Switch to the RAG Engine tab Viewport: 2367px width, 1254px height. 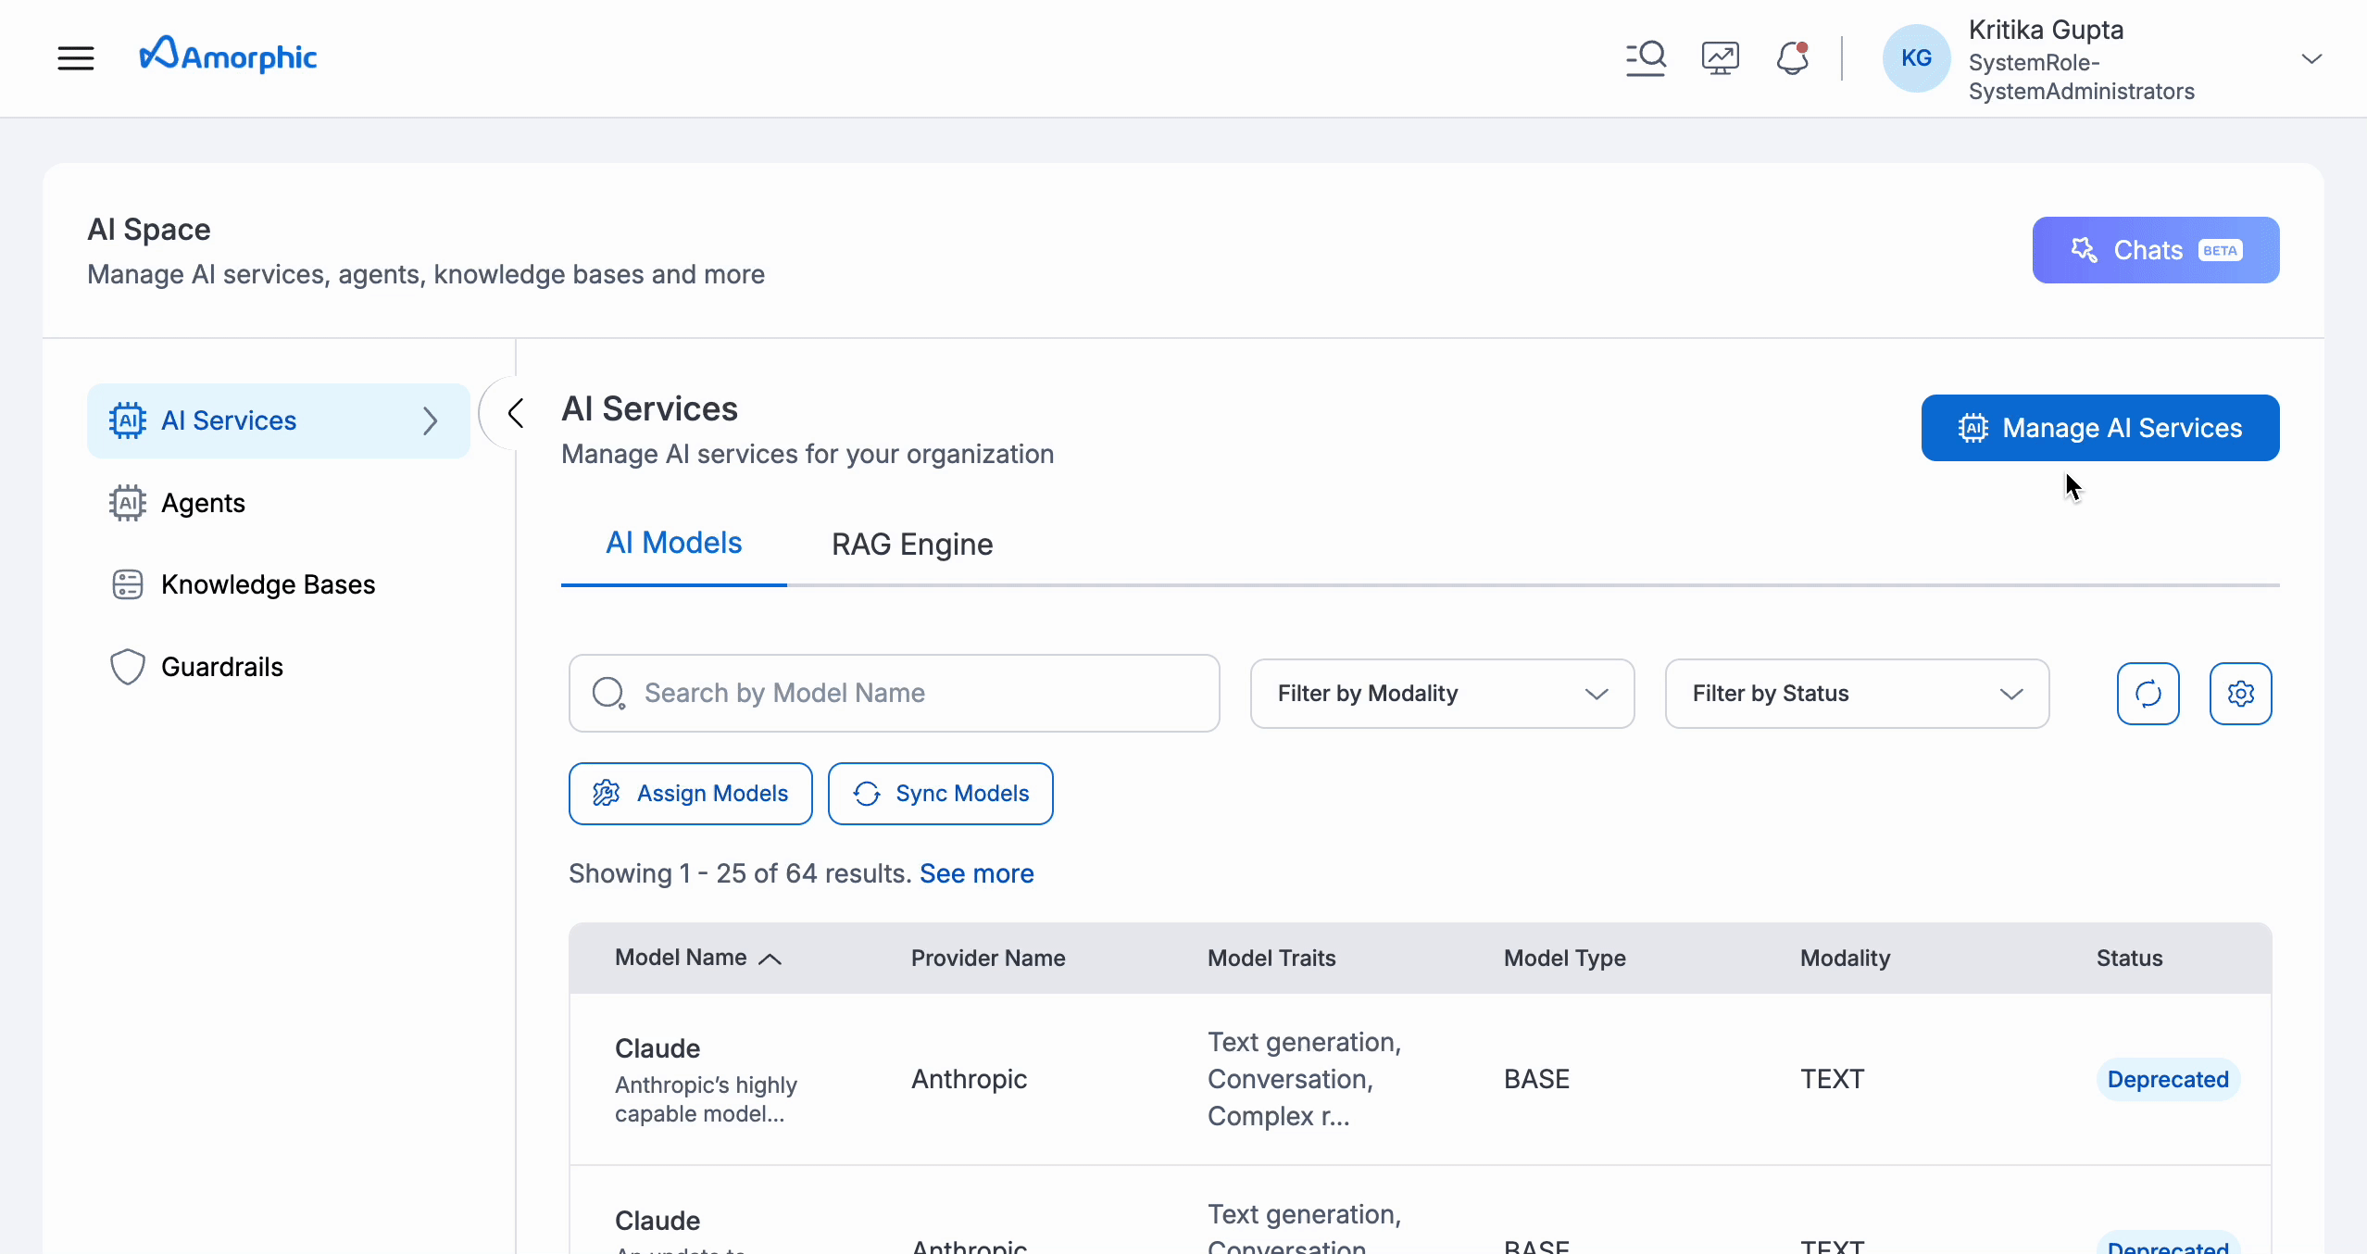tap(911, 545)
